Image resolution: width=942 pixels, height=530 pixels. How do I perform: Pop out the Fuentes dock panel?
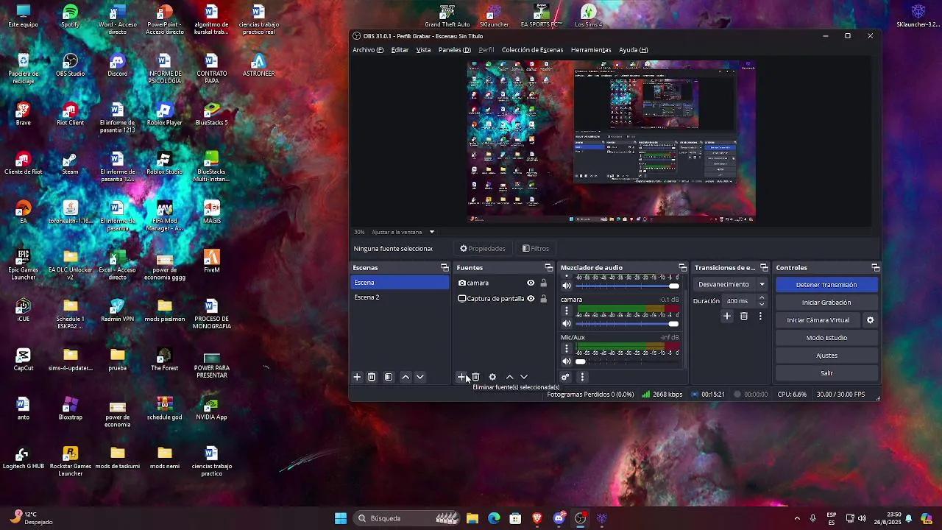pos(548,268)
